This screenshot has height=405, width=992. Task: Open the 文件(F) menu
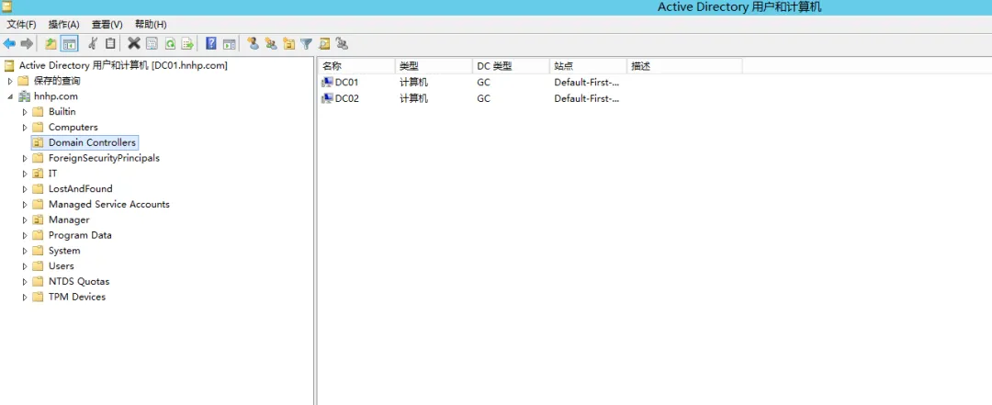pos(21,24)
